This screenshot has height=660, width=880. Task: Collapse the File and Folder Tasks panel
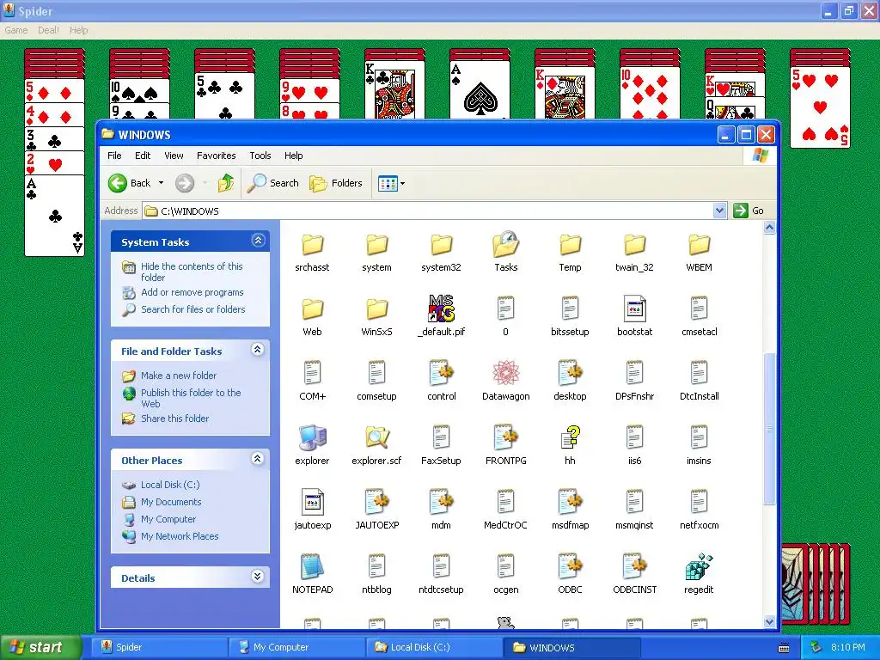[x=258, y=350]
